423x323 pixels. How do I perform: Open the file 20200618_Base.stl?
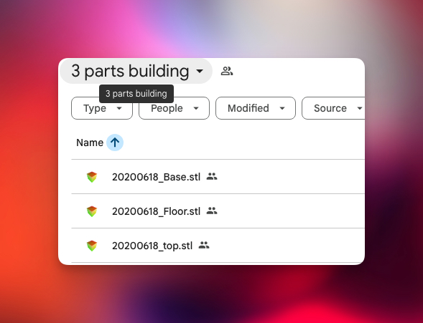coord(156,177)
